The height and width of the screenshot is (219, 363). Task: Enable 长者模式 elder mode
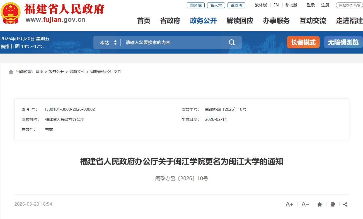tap(303, 42)
